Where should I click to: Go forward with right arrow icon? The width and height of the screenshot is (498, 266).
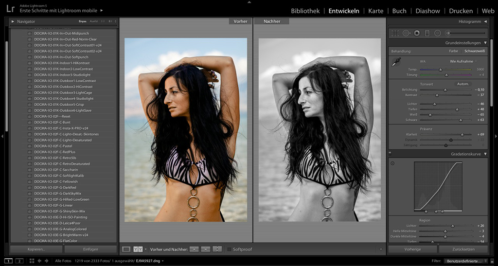(47, 261)
